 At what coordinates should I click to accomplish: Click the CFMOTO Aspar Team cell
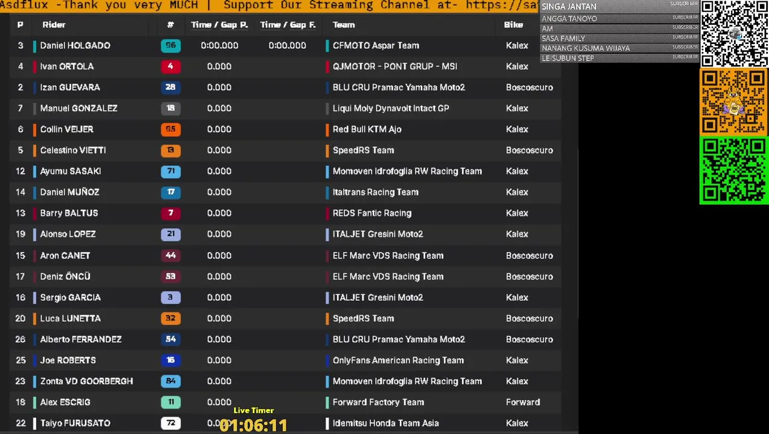click(376, 45)
